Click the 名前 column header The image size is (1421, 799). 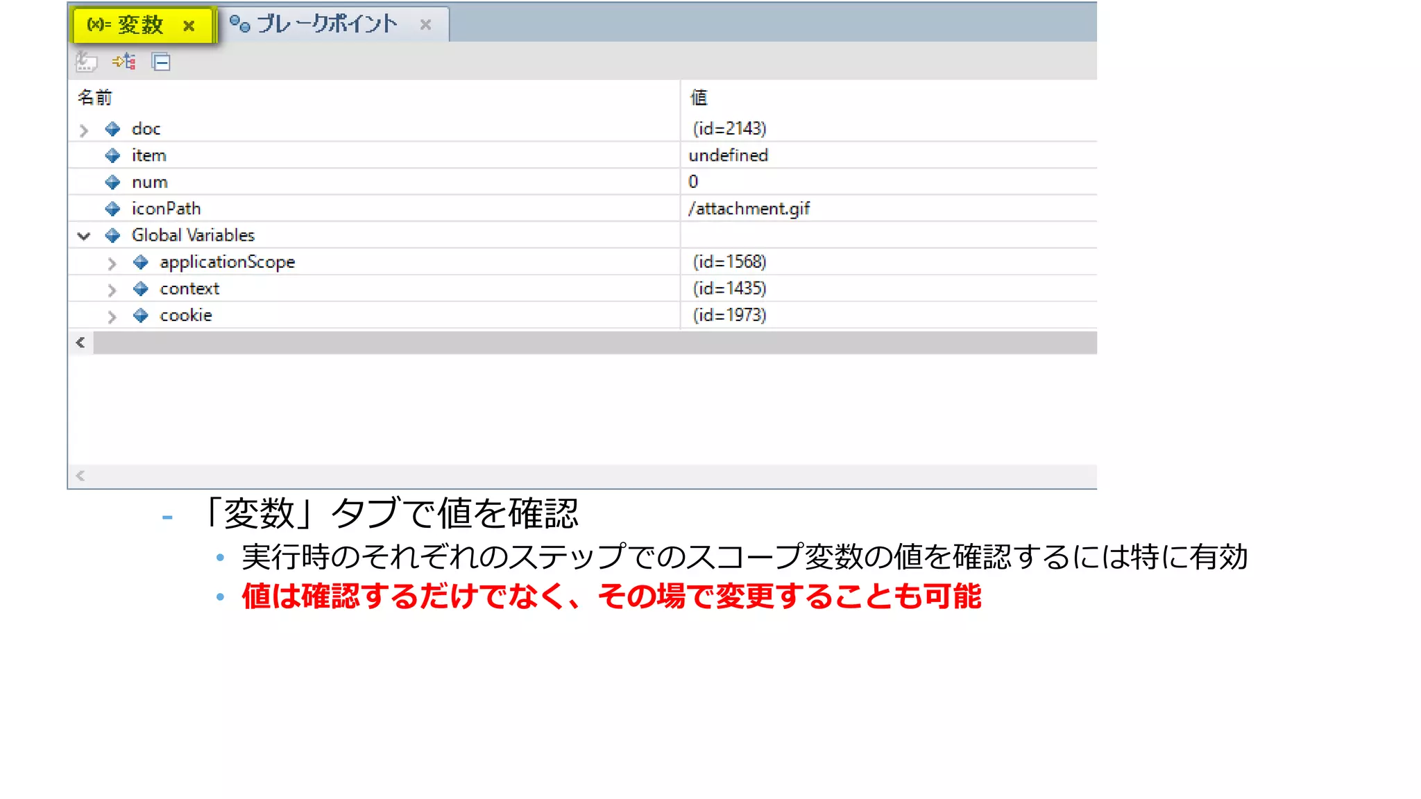(95, 98)
